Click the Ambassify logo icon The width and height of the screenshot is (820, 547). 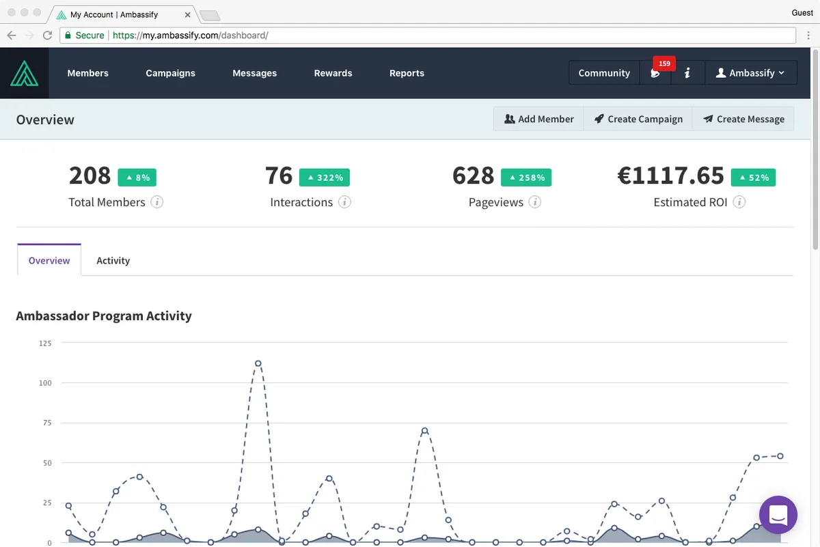click(24, 73)
